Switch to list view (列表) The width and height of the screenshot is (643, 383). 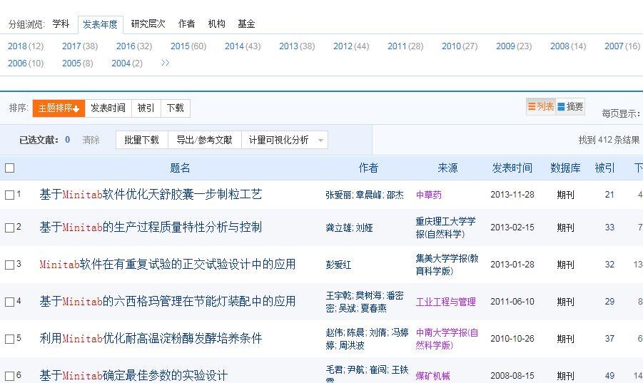coord(540,107)
